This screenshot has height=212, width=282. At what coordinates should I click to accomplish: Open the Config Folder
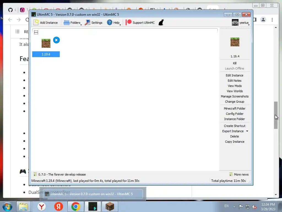(x=235, y=113)
